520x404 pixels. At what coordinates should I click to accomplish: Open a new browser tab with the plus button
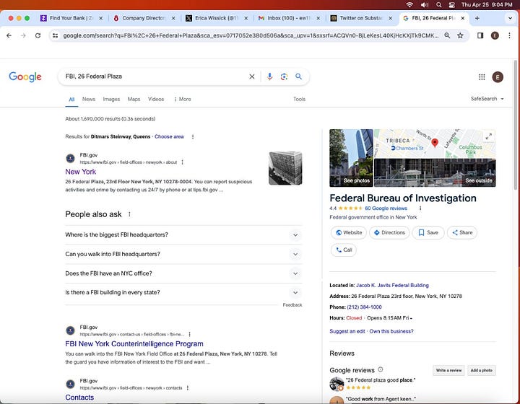[477, 18]
